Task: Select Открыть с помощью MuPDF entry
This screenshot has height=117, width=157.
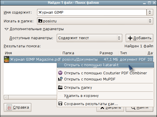Action: point(105,79)
